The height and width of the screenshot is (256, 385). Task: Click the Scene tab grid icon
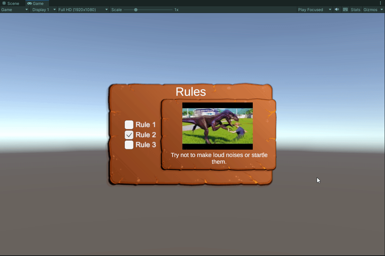click(x=4, y=3)
